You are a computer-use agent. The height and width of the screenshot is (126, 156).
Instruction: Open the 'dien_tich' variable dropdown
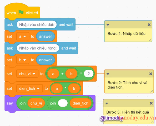click(x=29, y=88)
